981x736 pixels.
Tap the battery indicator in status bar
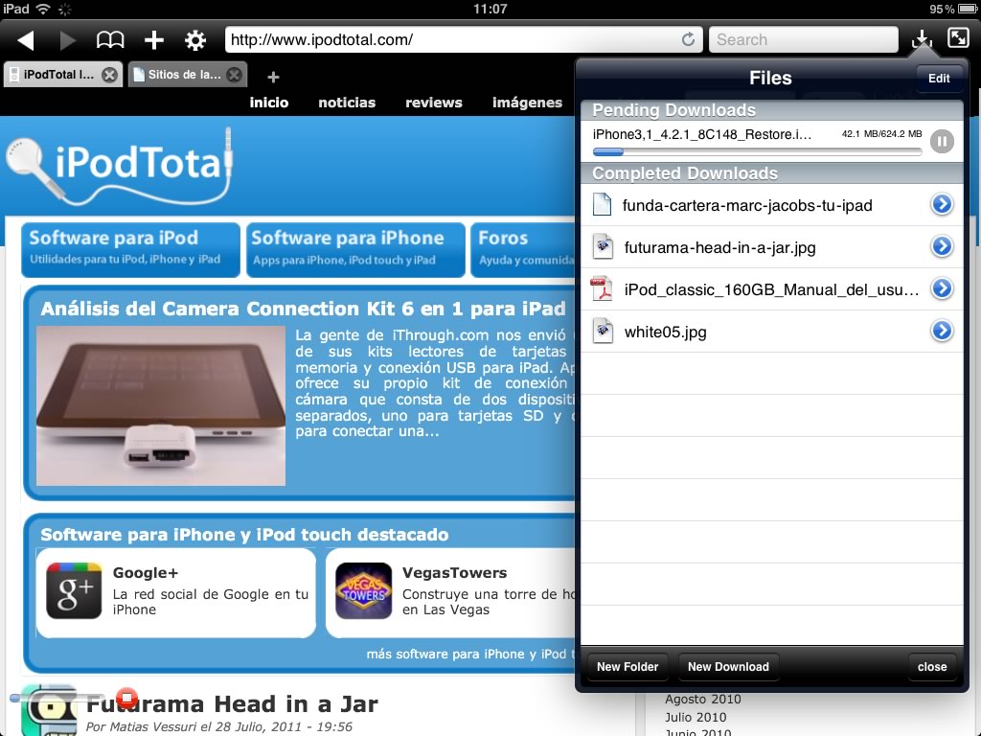(966, 9)
